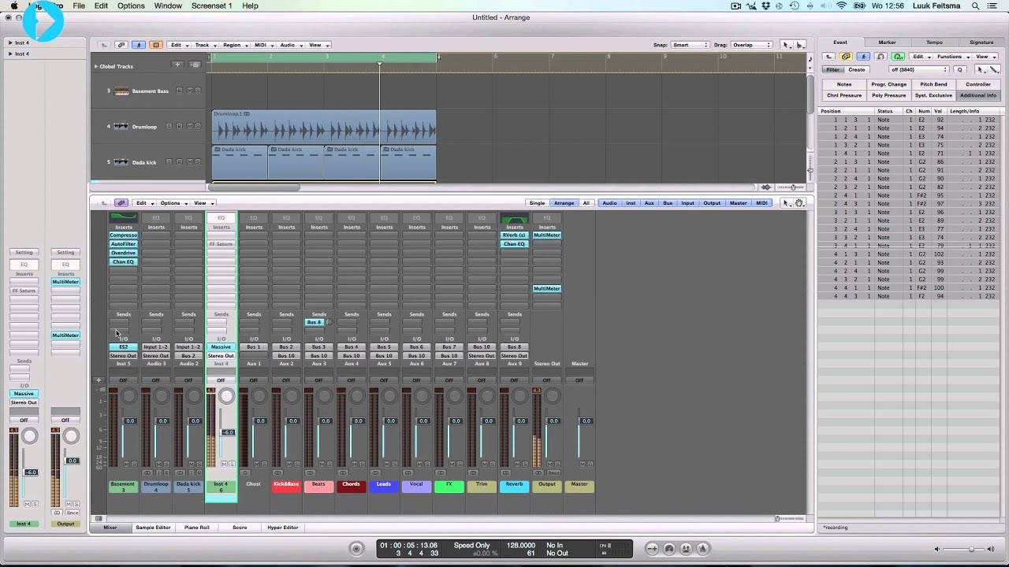Mute the Drumloop track
Screen dimensions: 1009x567
pos(188,126)
